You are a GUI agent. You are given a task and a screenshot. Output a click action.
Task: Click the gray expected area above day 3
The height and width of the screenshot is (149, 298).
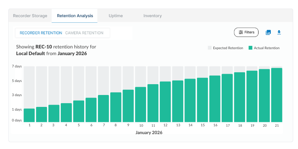54,85
